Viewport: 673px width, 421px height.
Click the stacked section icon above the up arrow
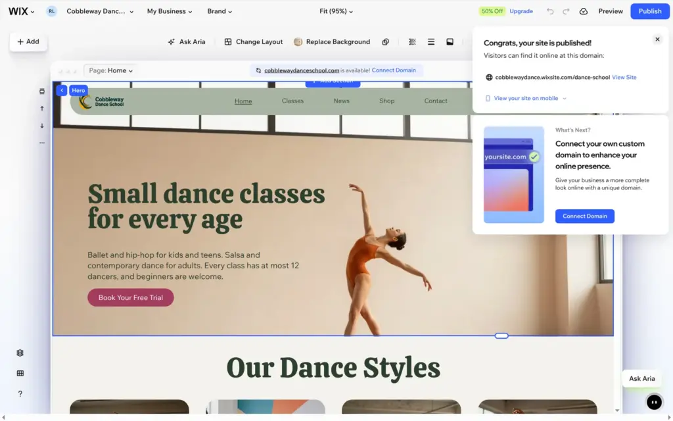tap(42, 91)
